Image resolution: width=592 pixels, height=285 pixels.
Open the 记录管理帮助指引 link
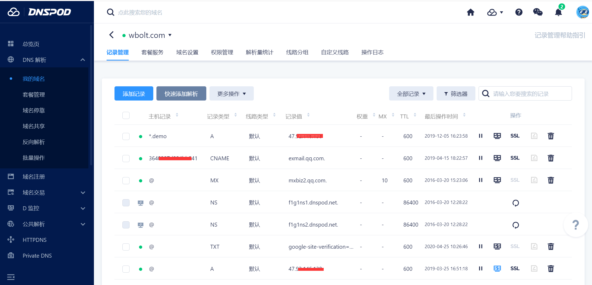[x=560, y=35]
